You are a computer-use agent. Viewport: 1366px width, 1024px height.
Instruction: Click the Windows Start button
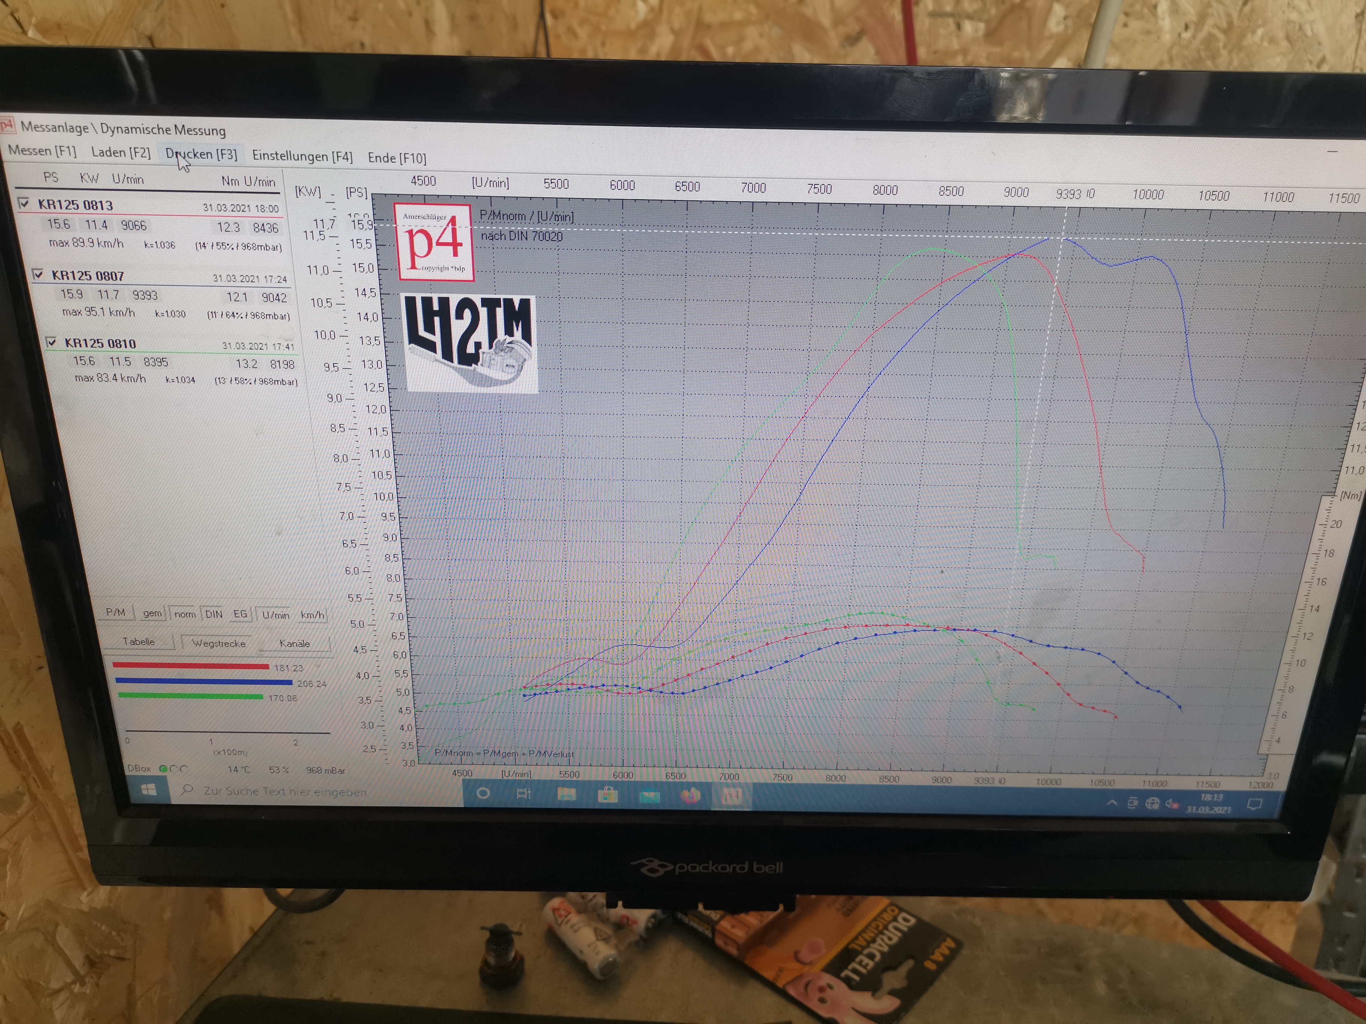click(x=149, y=789)
